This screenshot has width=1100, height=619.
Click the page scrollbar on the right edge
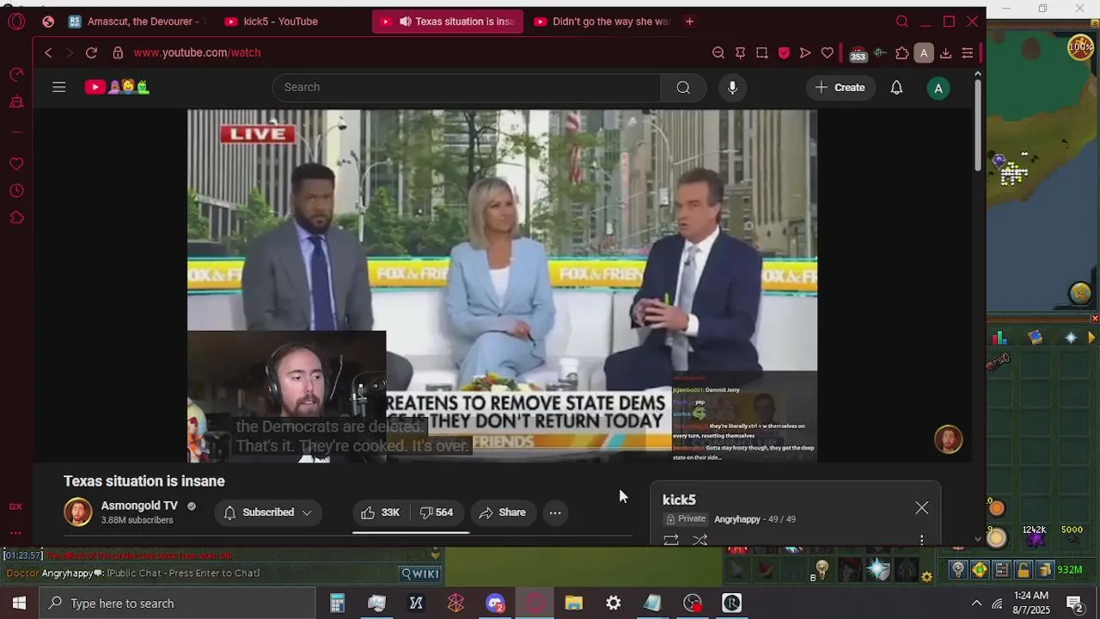[977, 126]
